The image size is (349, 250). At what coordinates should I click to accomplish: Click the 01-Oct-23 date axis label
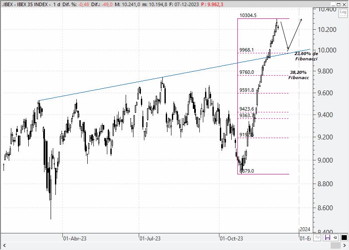tap(231, 238)
